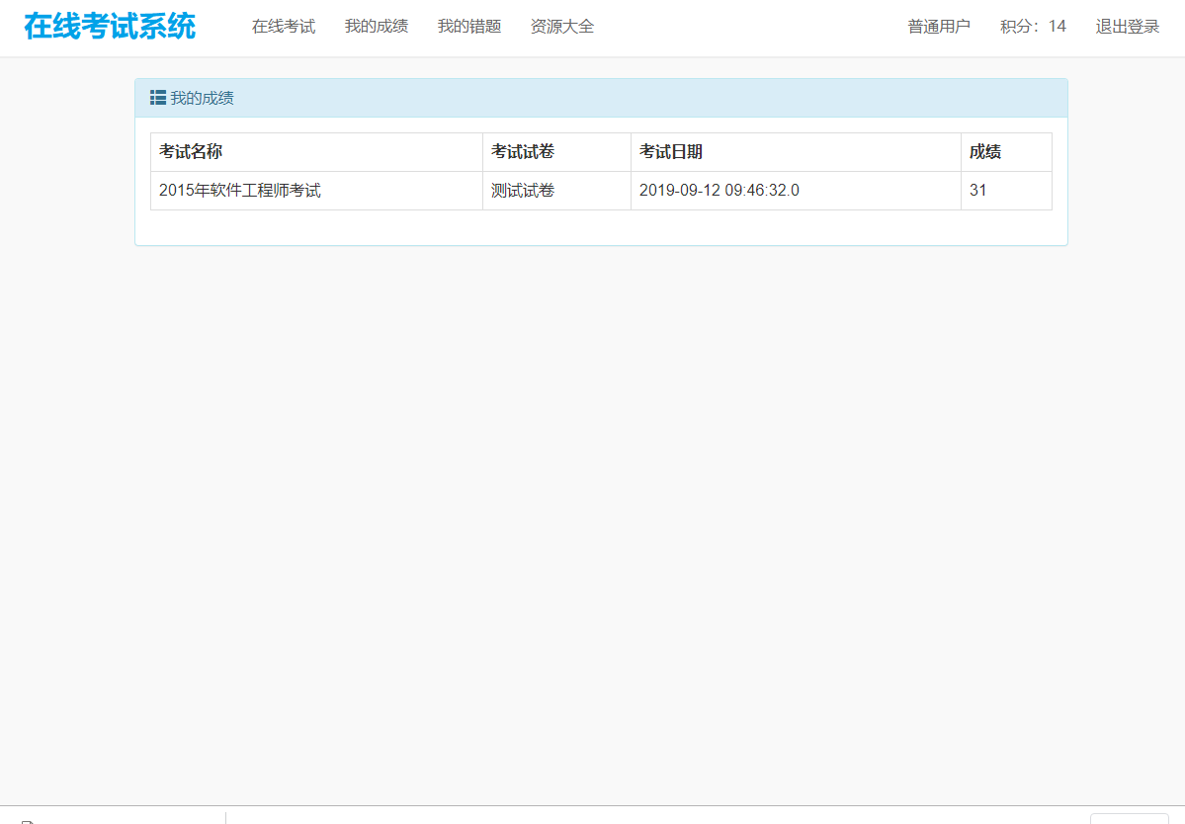1185x824 pixels.
Task: Select the 2015年软件工程师考试 exam name cell
Action: click(240, 191)
